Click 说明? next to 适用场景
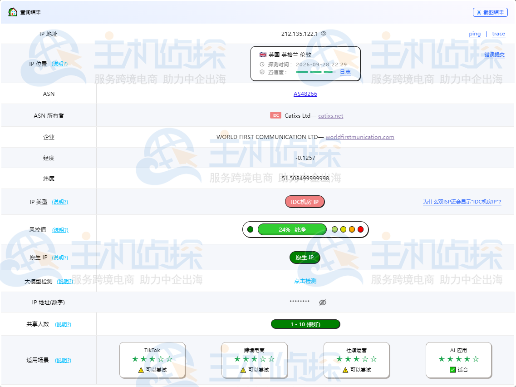Viewport: 516px width, 387px height. pos(63,360)
